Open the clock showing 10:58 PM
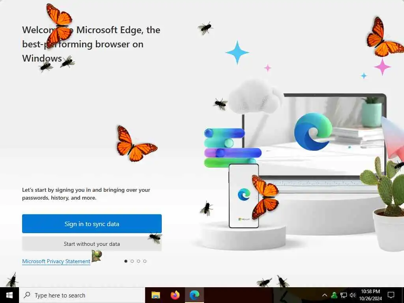The width and height of the screenshot is (404, 303). [370, 295]
